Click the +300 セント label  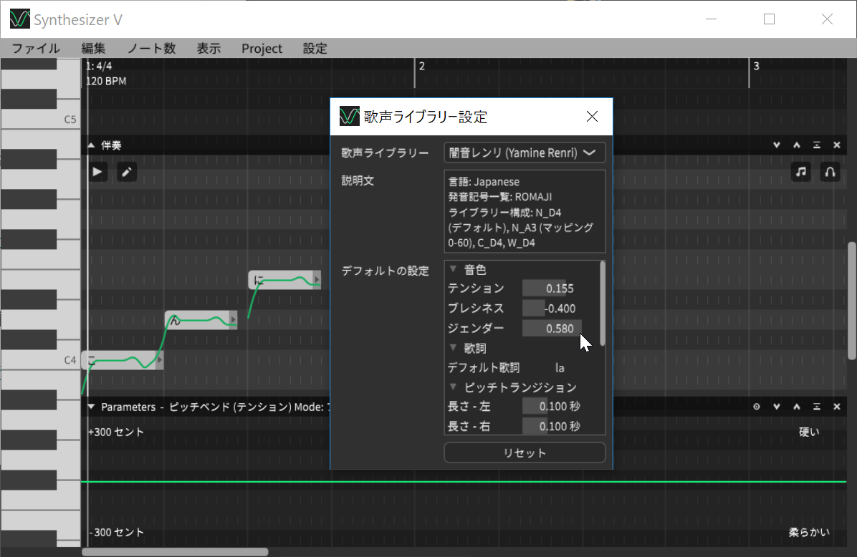(x=116, y=432)
